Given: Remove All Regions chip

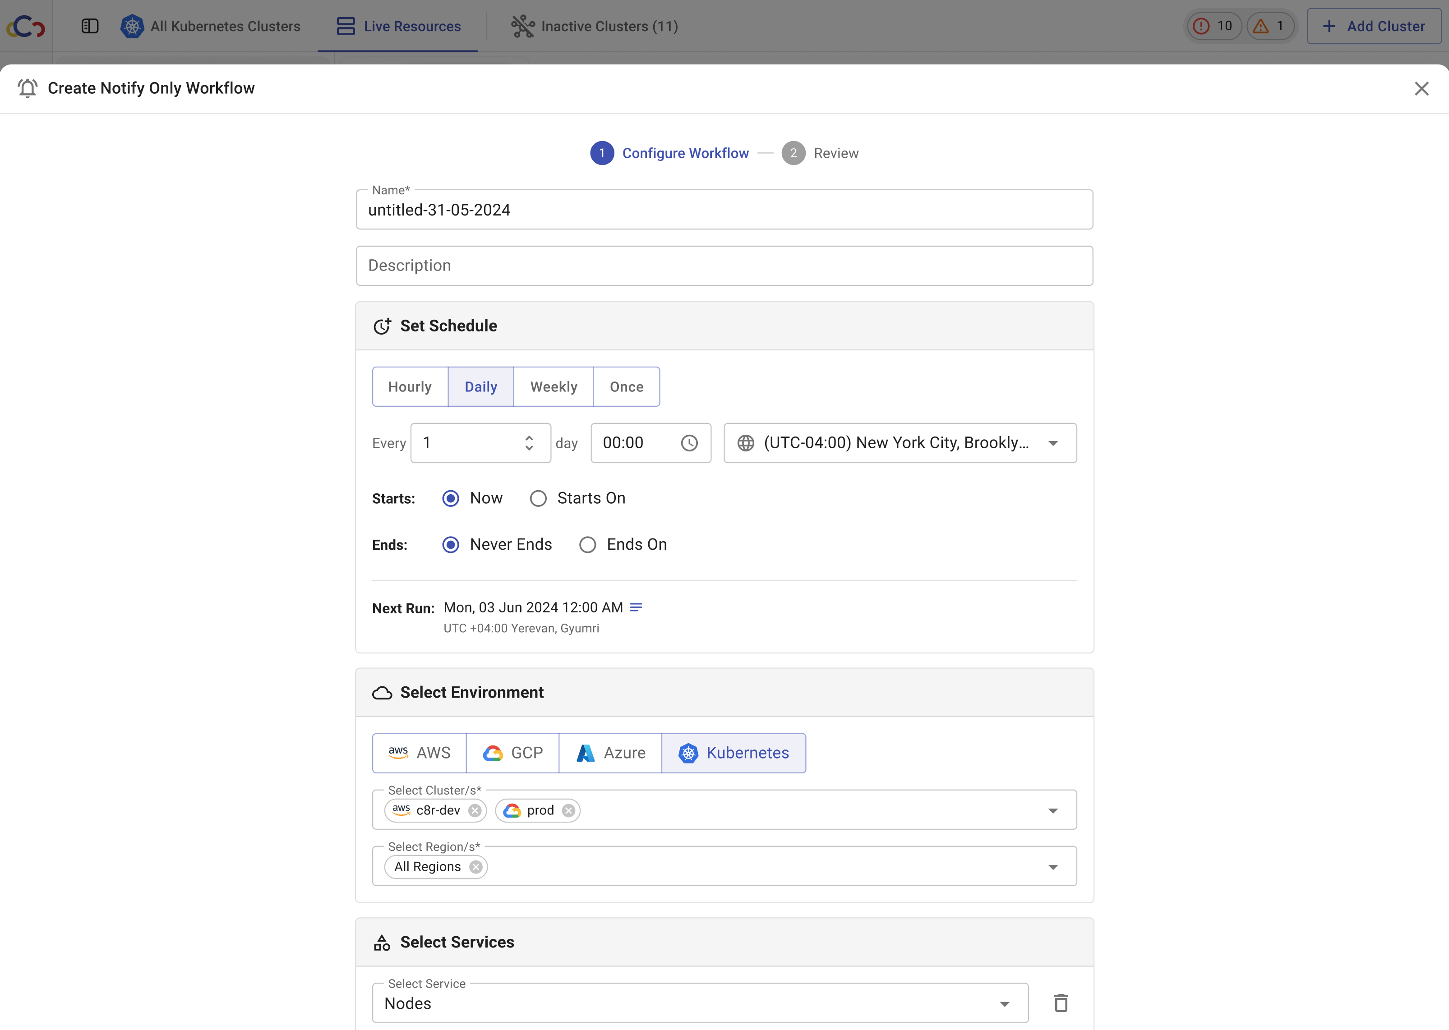Looking at the screenshot, I should (x=476, y=867).
